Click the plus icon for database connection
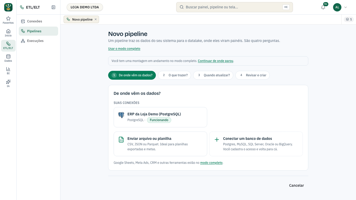 (x=217, y=140)
